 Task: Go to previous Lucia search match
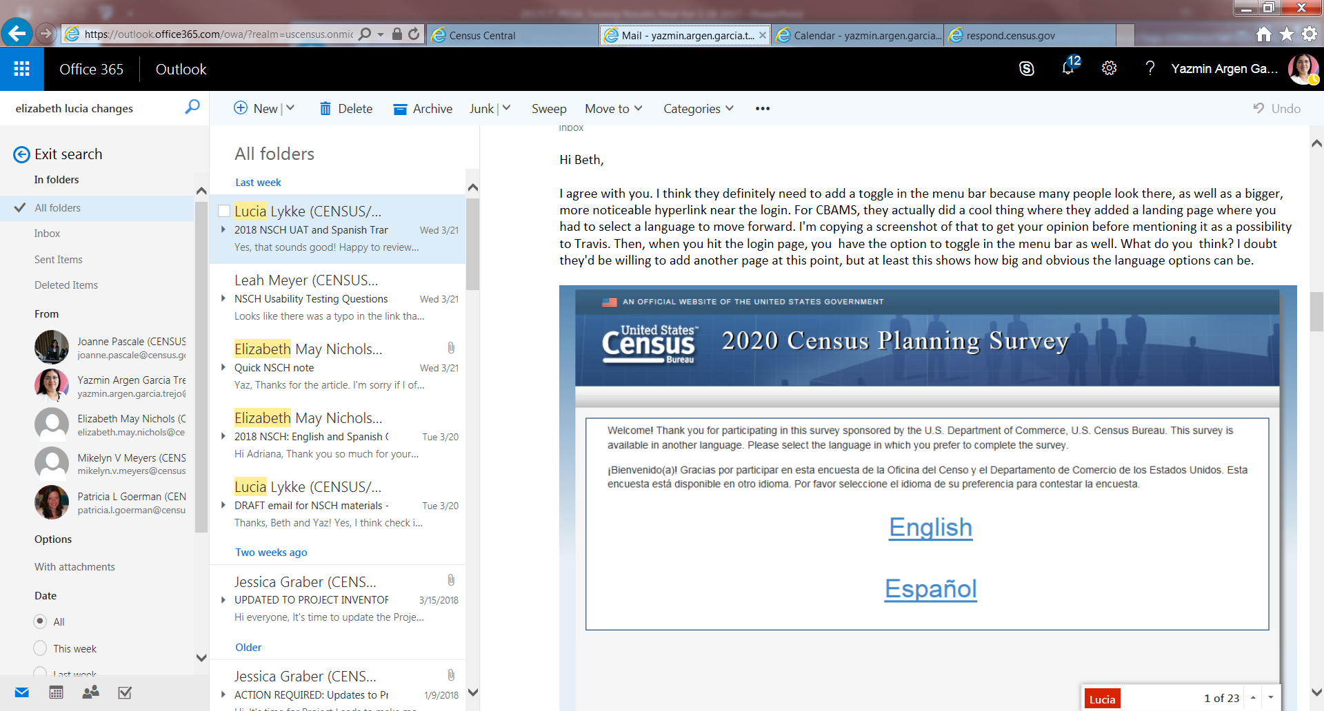(1253, 698)
